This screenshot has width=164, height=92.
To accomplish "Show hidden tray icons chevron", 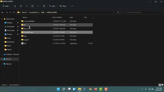I will click(x=142, y=89).
